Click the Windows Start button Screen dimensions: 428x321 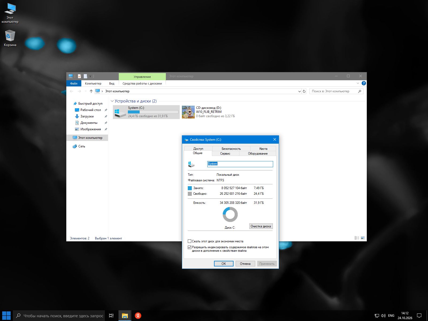coord(6,316)
